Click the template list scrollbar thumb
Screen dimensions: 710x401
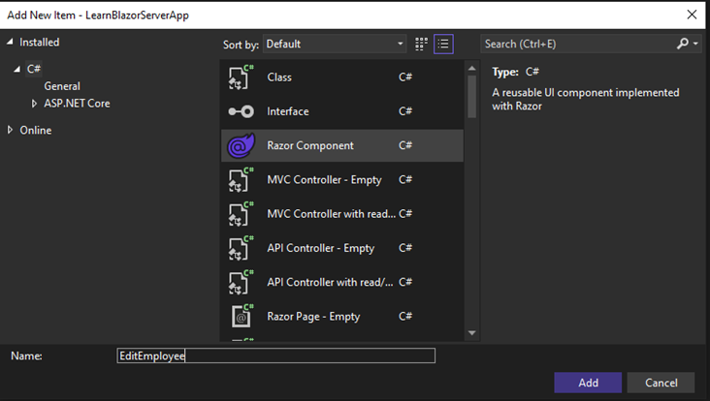coord(471,96)
